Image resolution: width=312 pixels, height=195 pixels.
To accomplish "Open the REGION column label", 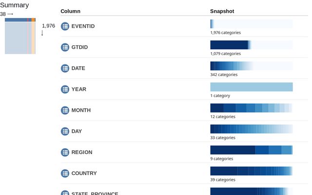I will 82,152.
